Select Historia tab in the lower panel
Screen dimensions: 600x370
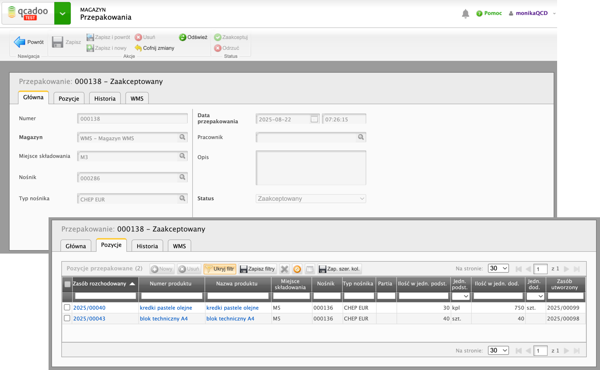(148, 246)
